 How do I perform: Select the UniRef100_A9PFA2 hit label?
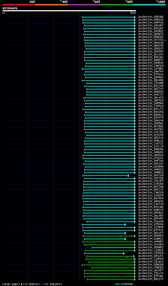pos(151,23)
